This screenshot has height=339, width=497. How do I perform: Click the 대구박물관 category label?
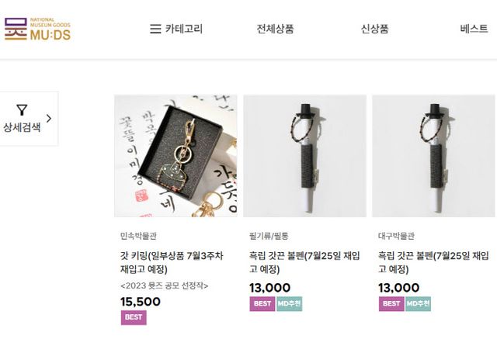[396, 236]
